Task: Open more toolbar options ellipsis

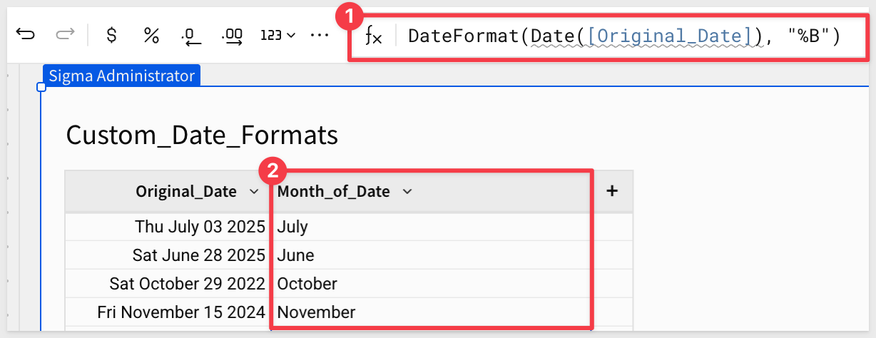Action: (x=320, y=34)
